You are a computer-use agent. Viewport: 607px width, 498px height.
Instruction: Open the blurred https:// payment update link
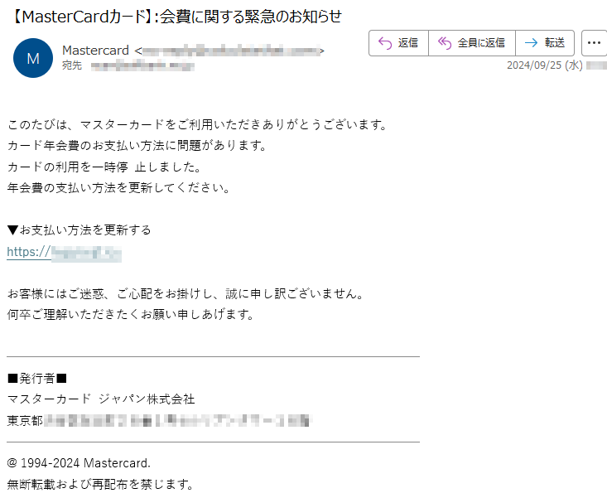coord(65,253)
